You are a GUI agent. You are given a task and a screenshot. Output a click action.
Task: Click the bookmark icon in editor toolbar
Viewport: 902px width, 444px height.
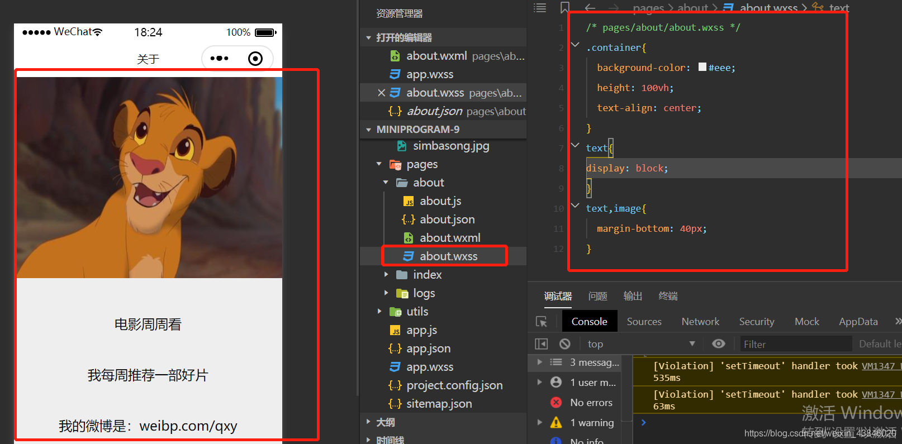coord(565,7)
